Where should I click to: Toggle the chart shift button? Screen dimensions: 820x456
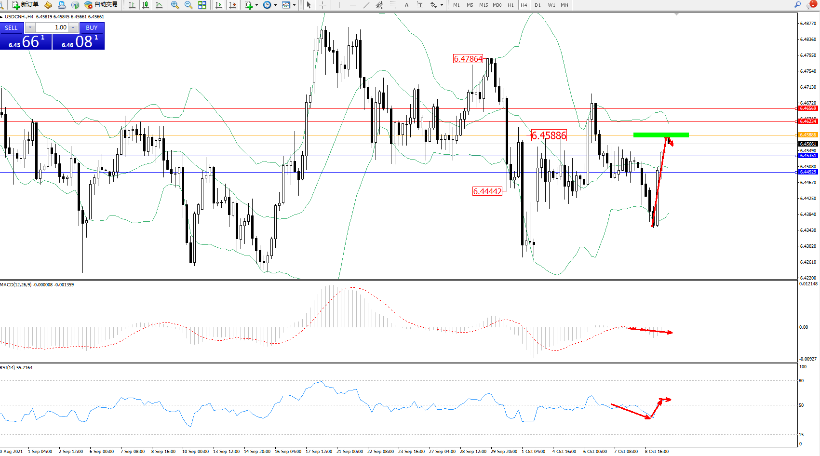pos(232,5)
